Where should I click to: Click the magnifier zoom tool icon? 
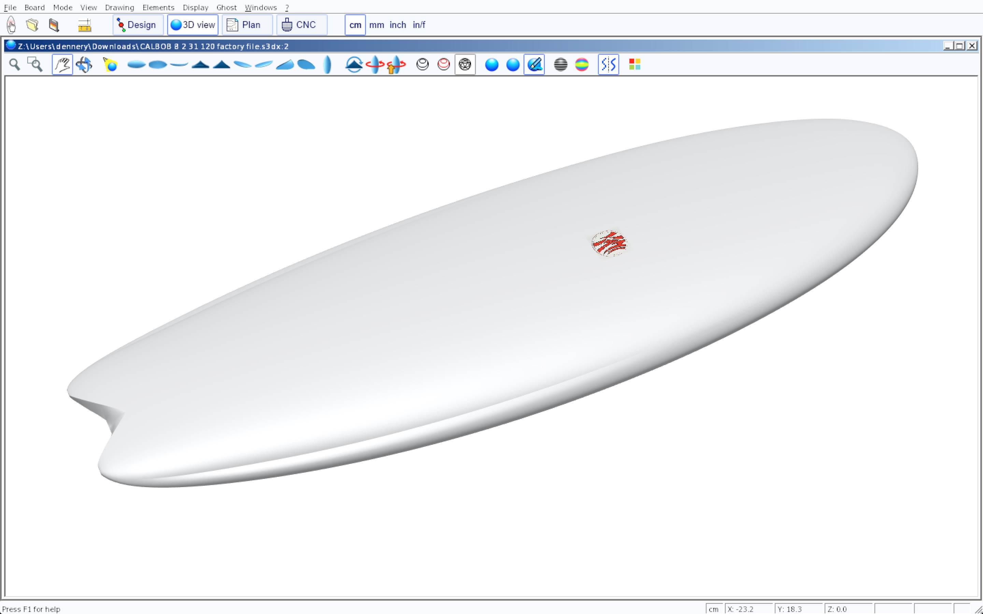tap(15, 64)
